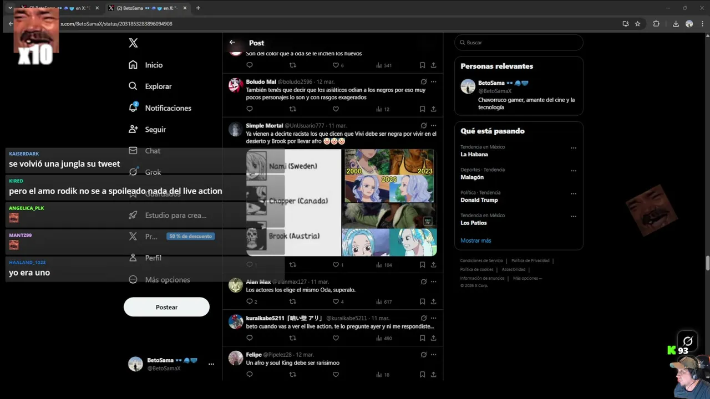Open La Habana trend
The height and width of the screenshot is (399, 710).
click(474, 155)
